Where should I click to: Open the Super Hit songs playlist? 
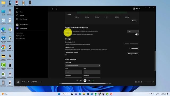tap(21, 39)
